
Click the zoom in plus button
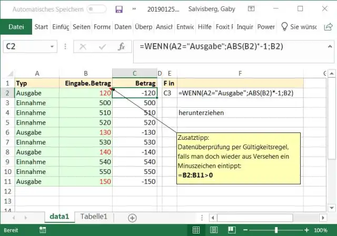[307, 230]
